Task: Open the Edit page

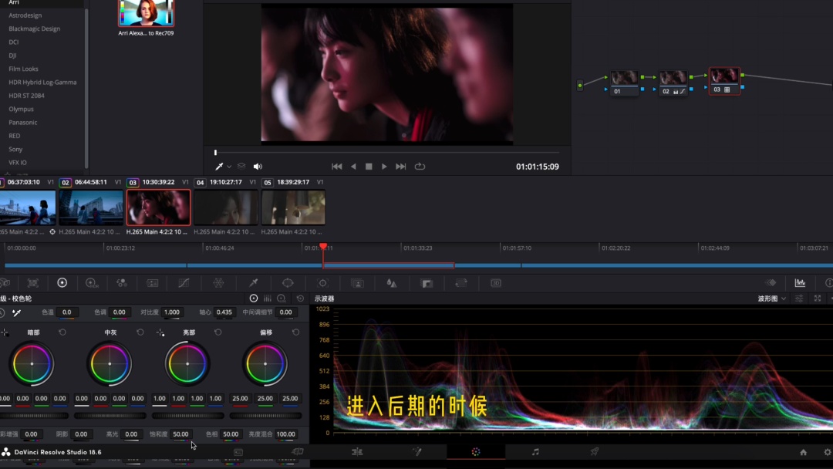Action: (x=357, y=452)
